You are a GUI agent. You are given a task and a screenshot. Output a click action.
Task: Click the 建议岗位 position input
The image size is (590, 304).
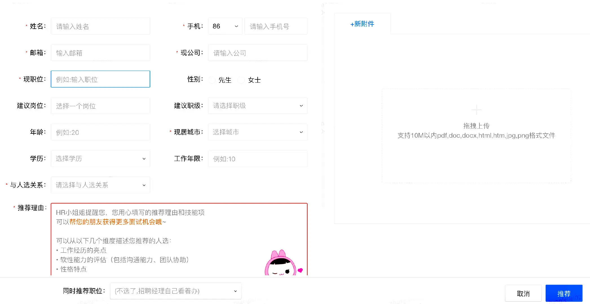pyautogui.click(x=100, y=106)
